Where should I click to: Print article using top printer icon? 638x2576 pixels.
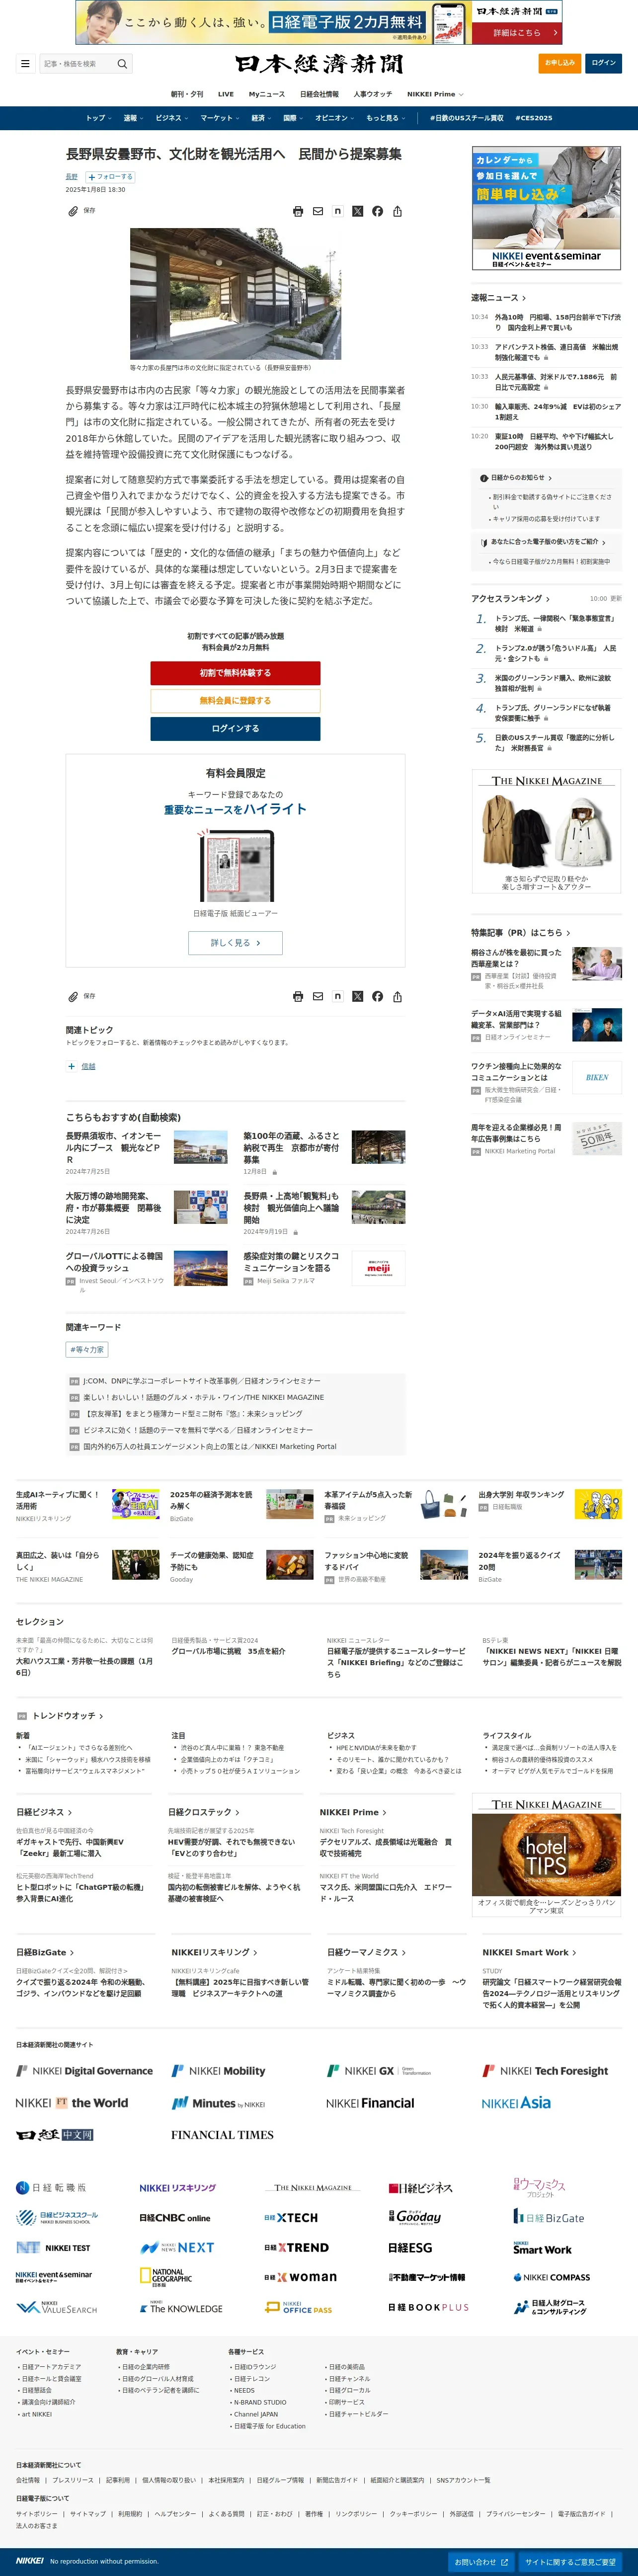coord(298,211)
